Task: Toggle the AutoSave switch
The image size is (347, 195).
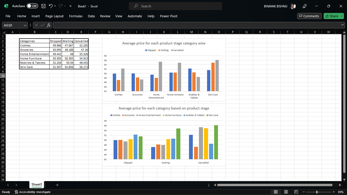Action: (32, 6)
